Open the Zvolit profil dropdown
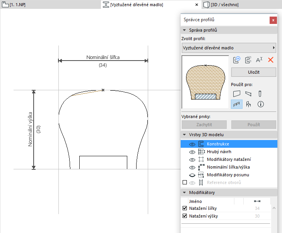 [229, 48]
